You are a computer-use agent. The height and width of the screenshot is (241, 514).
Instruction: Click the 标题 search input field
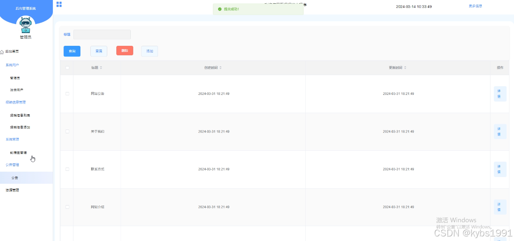[102, 35]
